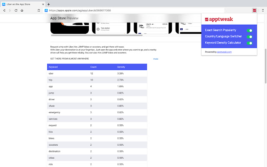Click the horizontal screenshot gallery scrollbar
This screenshot has width=267, height=167.
tap(96, 35)
